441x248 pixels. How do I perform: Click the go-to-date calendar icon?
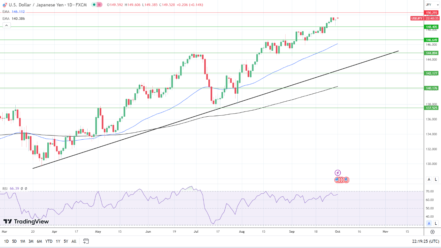point(86,241)
